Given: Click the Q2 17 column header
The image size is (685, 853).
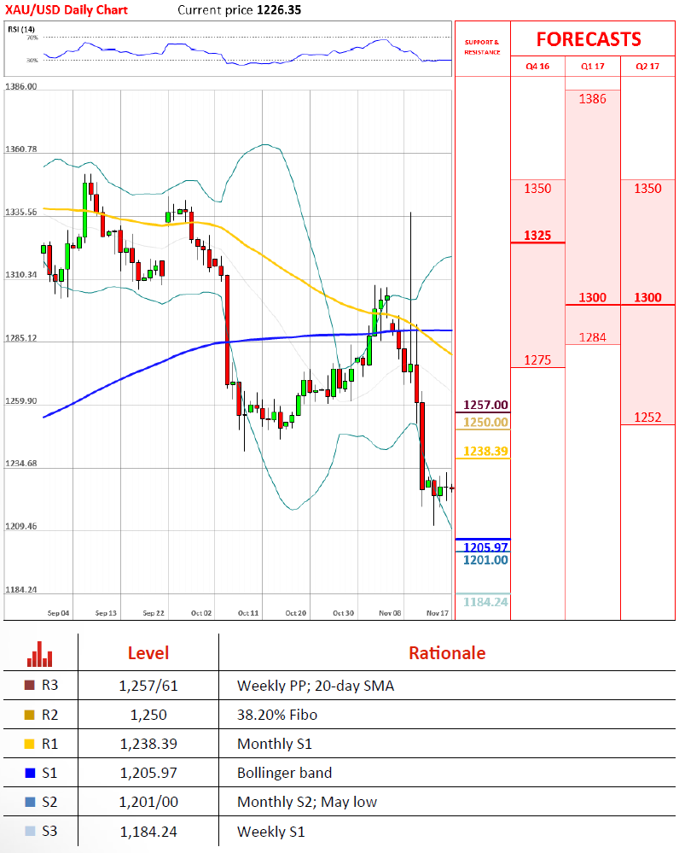Looking at the screenshot, I should [647, 67].
